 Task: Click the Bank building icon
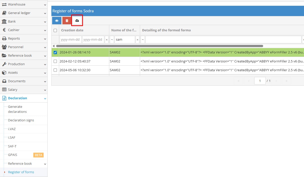(4, 22)
